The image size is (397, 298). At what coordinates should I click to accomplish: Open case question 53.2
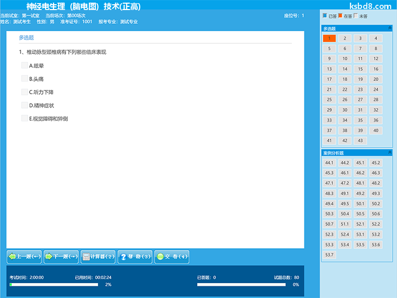[x=376, y=234]
